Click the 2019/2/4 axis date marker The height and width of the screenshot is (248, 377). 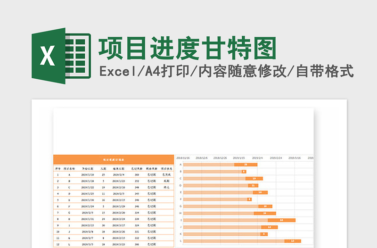coord(257,158)
